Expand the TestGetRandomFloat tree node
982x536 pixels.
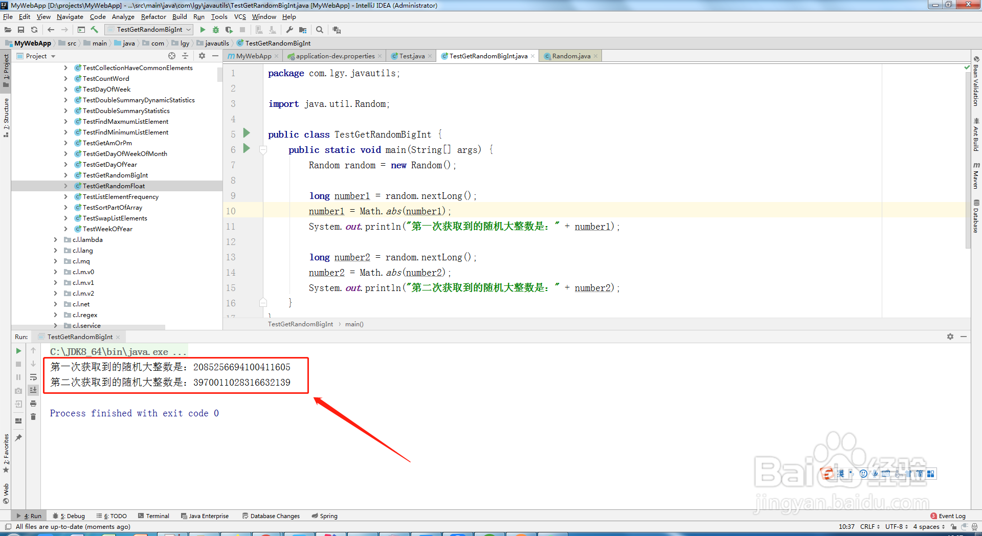click(65, 186)
